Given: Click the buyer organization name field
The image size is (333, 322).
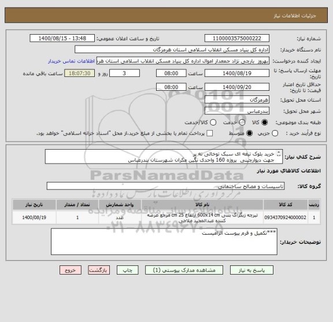Looking at the screenshot, I should (172, 50).
